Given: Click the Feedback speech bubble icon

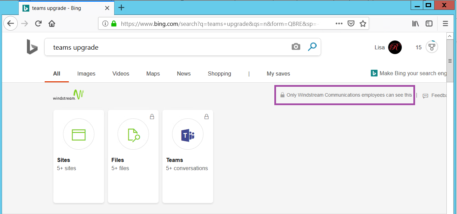Looking at the screenshot, I should [x=425, y=96].
